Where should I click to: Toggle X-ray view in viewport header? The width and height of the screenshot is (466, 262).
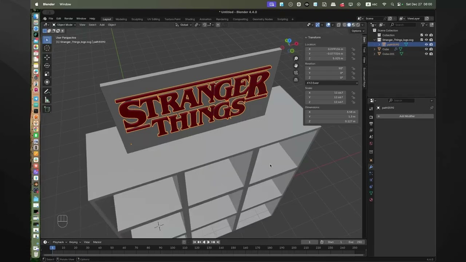click(339, 25)
